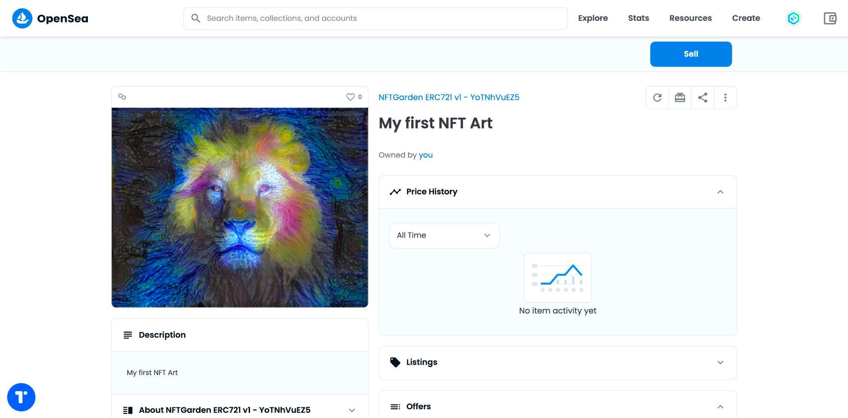Click the Price History chart icon
The image size is (848, 418).
click(395, 192)
